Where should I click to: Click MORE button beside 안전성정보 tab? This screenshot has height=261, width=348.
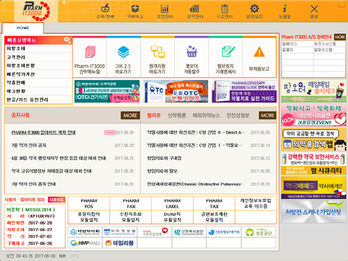267,116
